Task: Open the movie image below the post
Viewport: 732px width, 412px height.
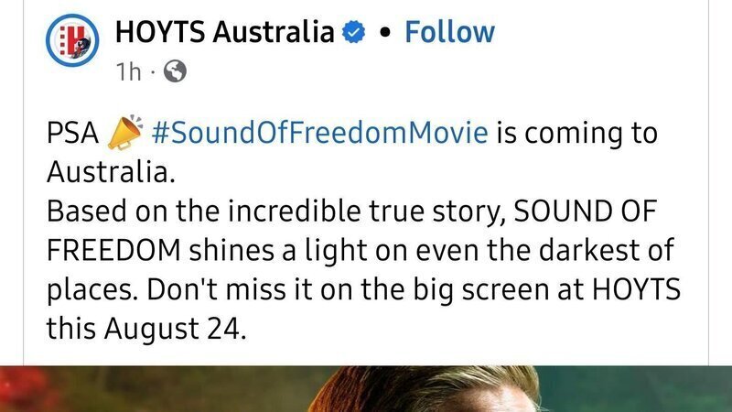Action: (366, 388)
